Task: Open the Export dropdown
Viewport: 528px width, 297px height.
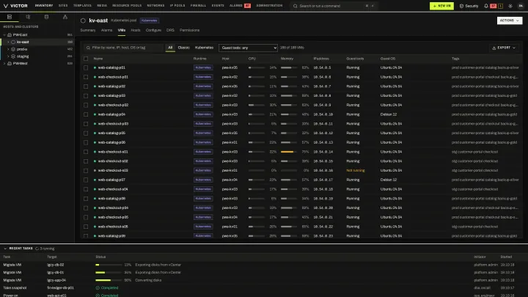Action: coord(504,48)
